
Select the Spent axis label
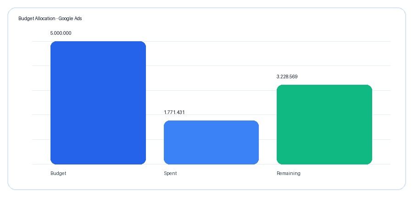pyautogui.click(x=170, y=173)
